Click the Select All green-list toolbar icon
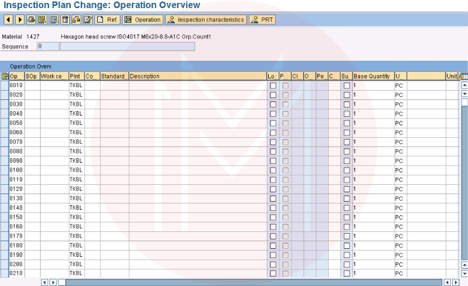 (43, 20)
